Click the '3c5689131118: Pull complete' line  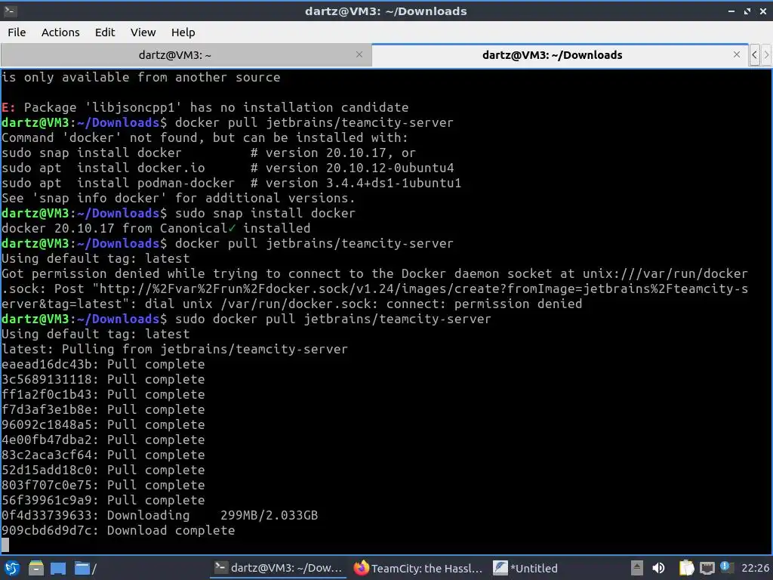pos(103,379)
